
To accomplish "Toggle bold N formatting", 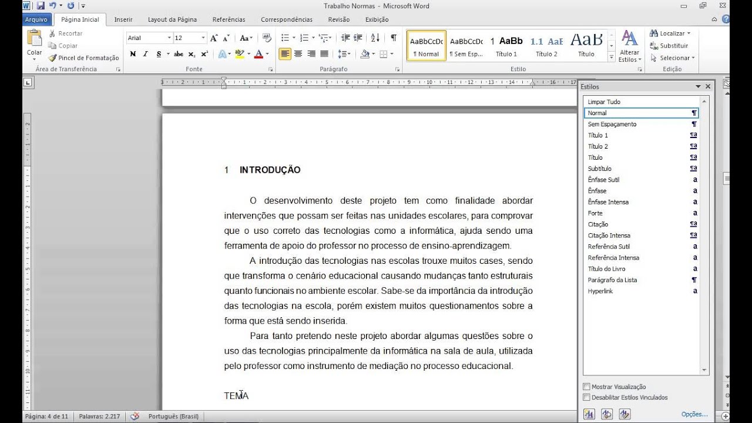I will (133, 54).
